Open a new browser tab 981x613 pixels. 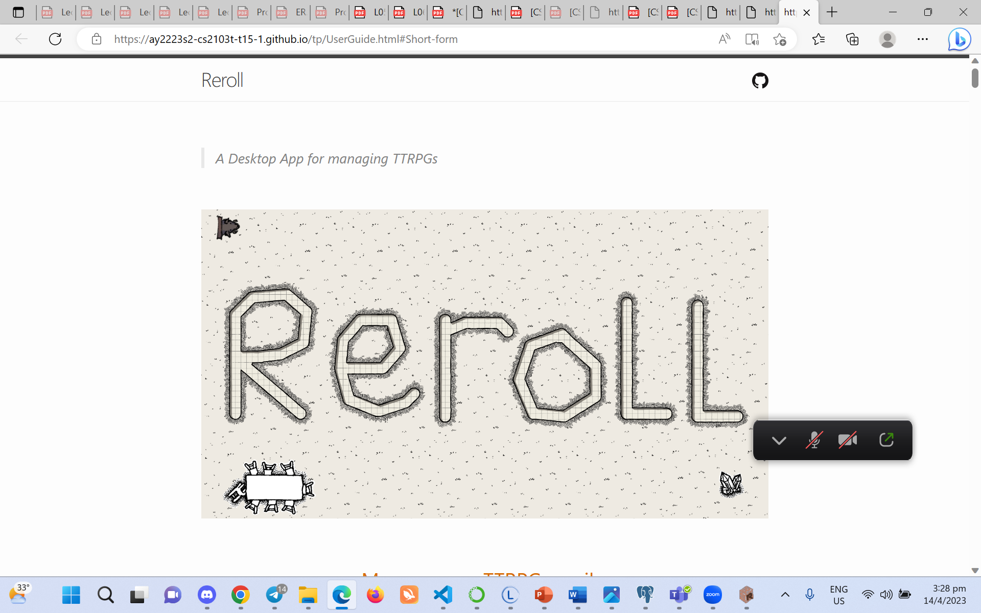coord(832,12)
